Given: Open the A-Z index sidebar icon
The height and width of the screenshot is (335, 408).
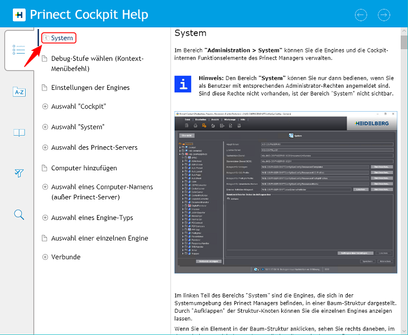Looking at the screenshot, I should coord(19,92).
